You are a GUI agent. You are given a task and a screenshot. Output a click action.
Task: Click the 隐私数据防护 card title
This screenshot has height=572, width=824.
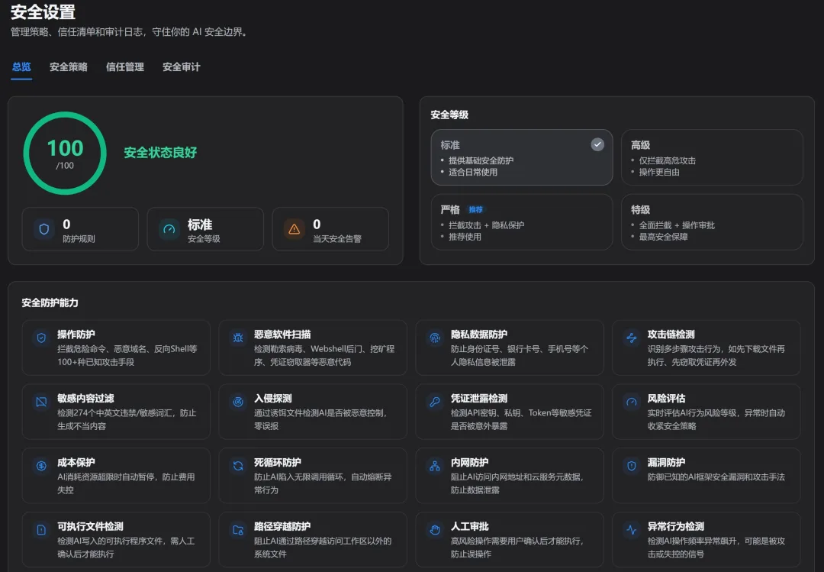(479, 334)
